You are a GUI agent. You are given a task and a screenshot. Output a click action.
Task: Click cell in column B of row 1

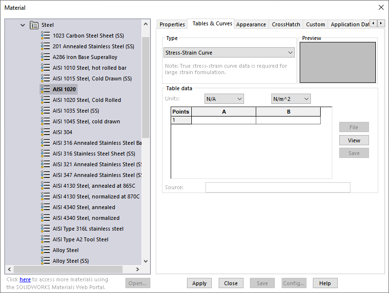(288, 120)
